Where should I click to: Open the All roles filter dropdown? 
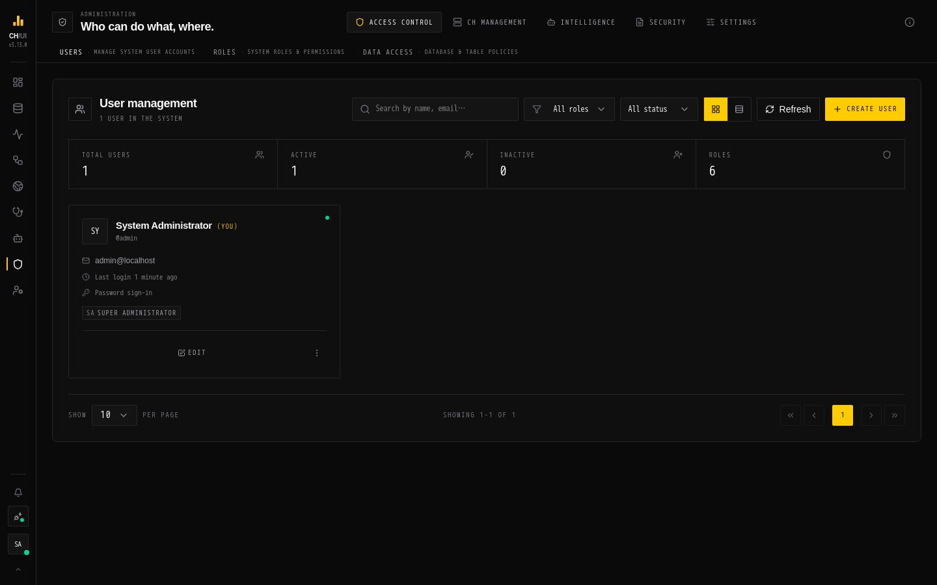569,109
